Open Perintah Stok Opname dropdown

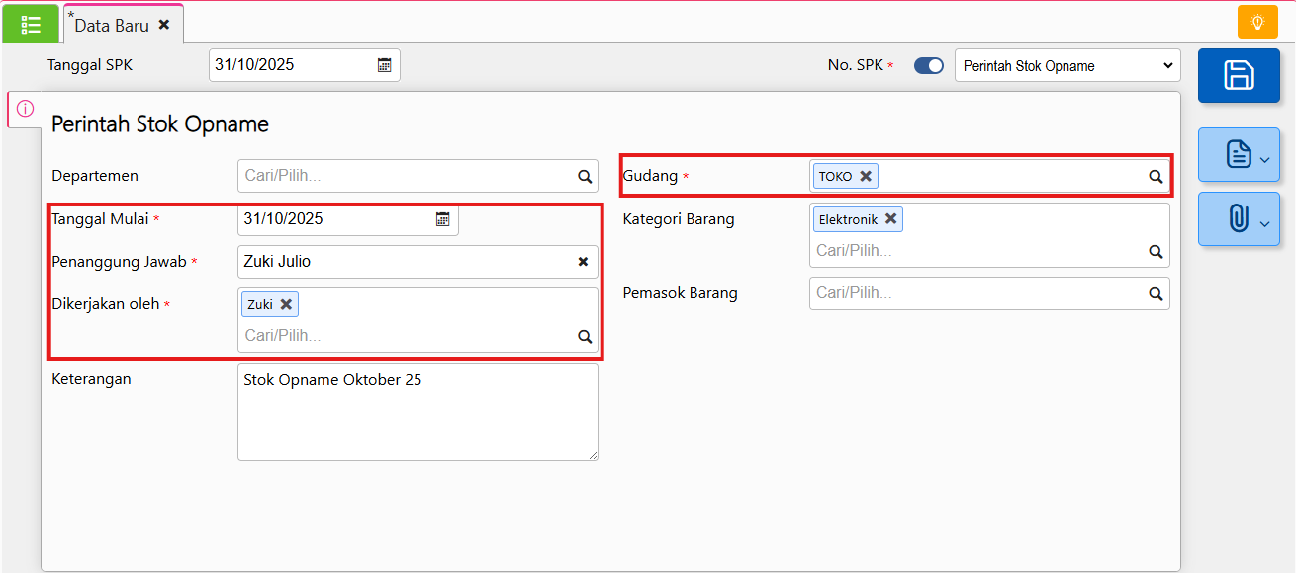click(x=1066, y=66)
